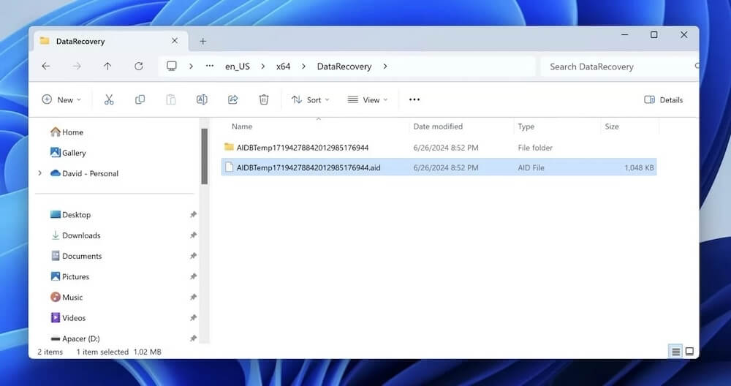This screenshot has height=386, width=731.
Task: Click the Paste clipboard icon
Action: pyautogui.click(x=170, y=99)
